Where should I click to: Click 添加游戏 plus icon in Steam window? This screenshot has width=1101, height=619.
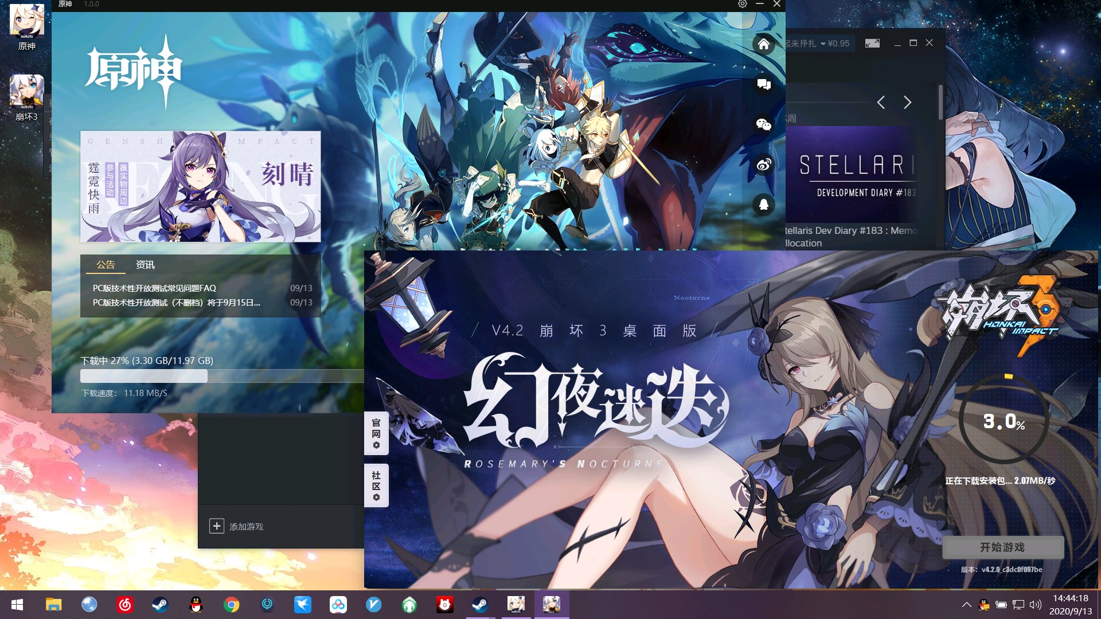(x=216, y=526)
